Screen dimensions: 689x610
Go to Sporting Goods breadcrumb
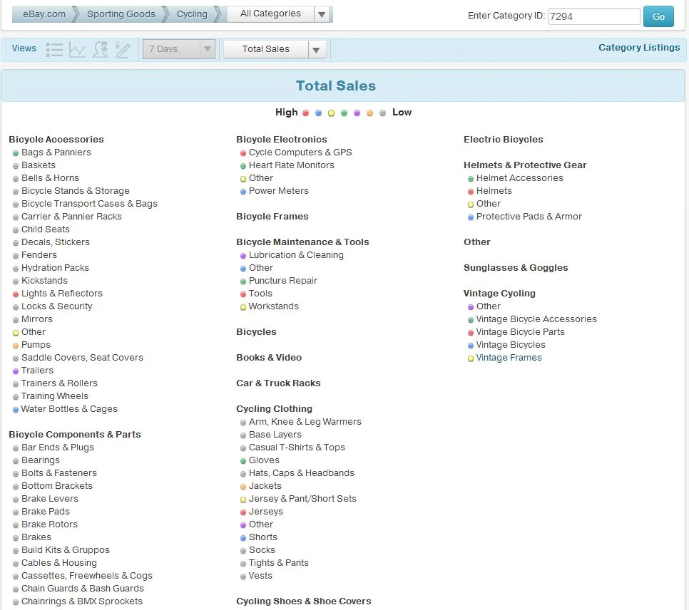[x=121, y=14]
